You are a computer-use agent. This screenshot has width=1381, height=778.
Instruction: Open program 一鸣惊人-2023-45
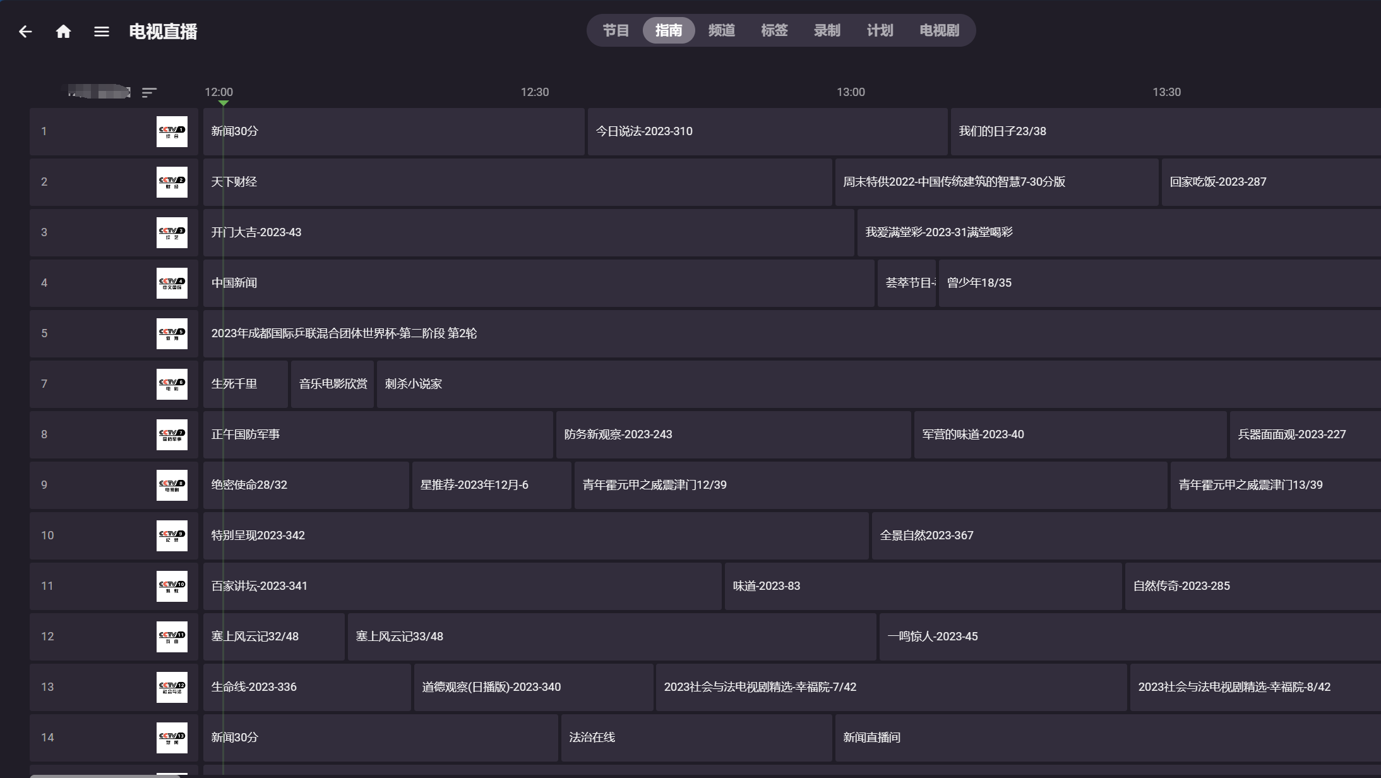click(1130, 637)
